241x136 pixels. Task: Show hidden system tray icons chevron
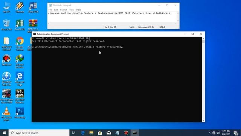[x=209, y=133]
